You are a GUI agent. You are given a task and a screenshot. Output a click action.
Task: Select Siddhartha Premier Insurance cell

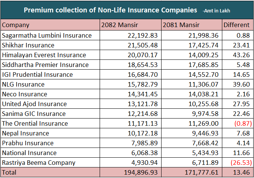tap(45, 65)
